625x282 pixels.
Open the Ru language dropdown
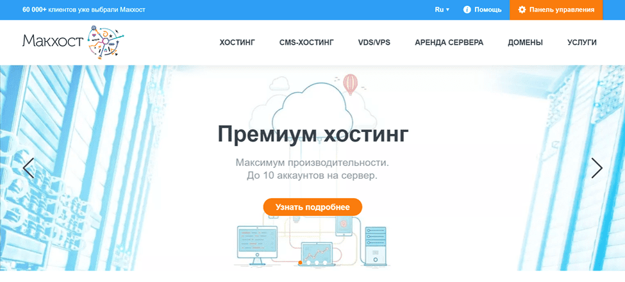tap(442, 10)
